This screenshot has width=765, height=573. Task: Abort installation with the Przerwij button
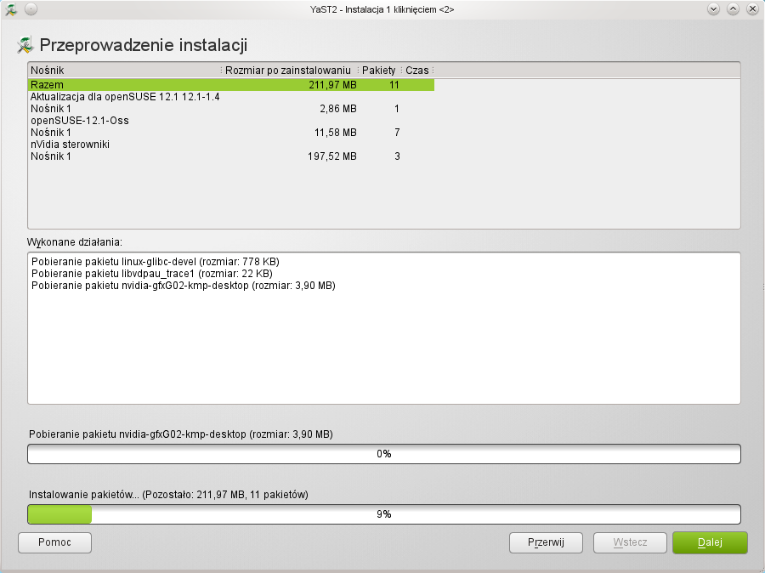point(546,542)
